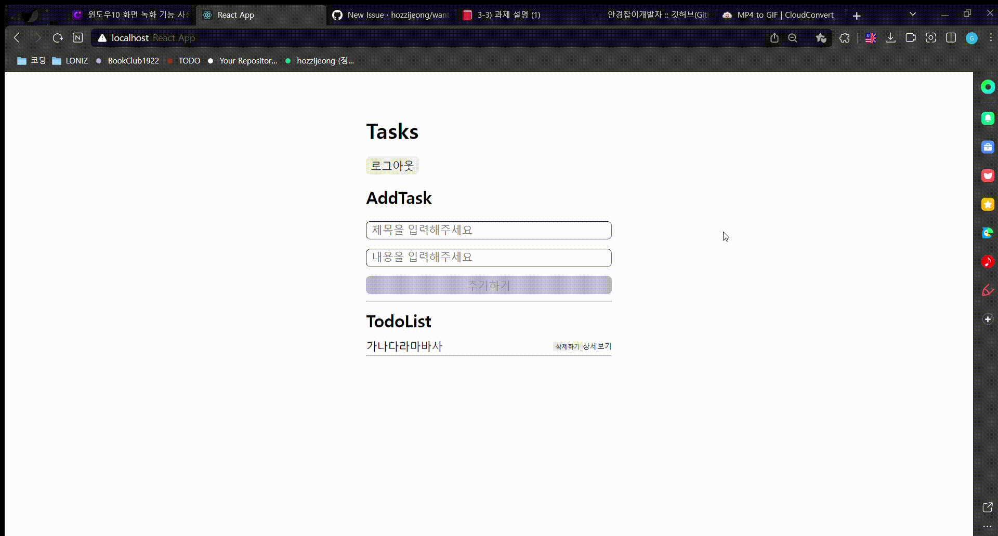
Task: Open the 코딩 bookmarks folder
Action: tap(32, 61)
